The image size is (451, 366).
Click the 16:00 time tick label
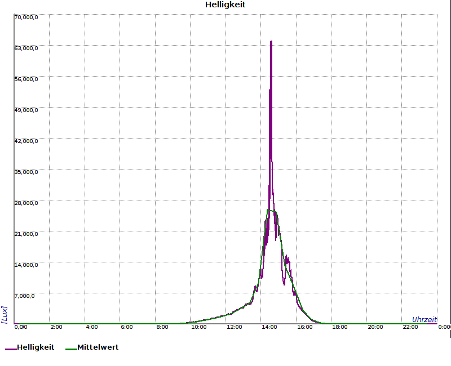click(x=305, y=327)
